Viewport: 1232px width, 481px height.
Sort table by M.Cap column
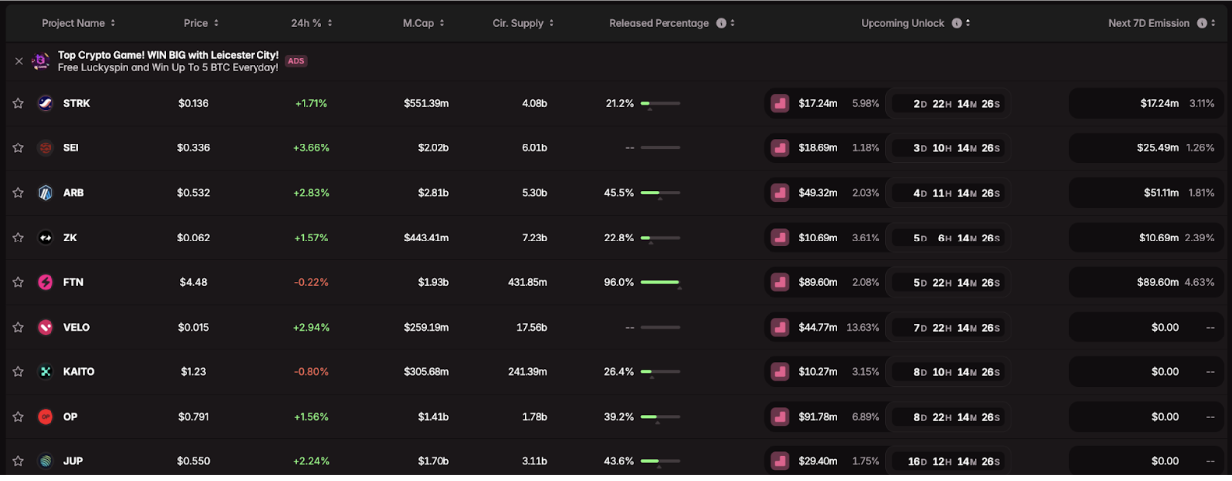click(441, 23)
